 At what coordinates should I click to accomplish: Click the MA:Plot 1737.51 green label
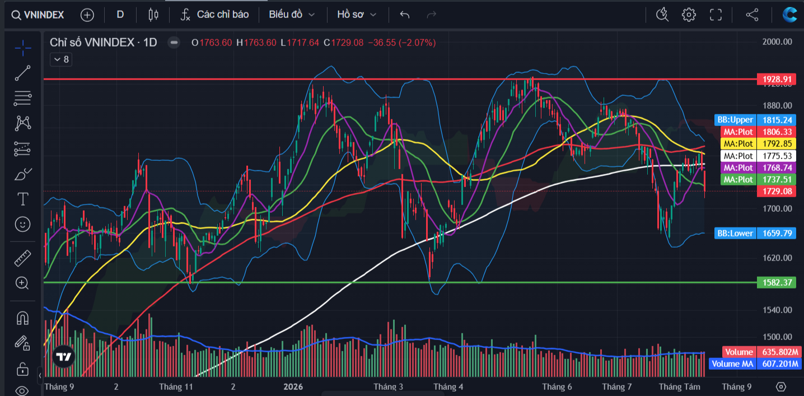coord(758,179)
